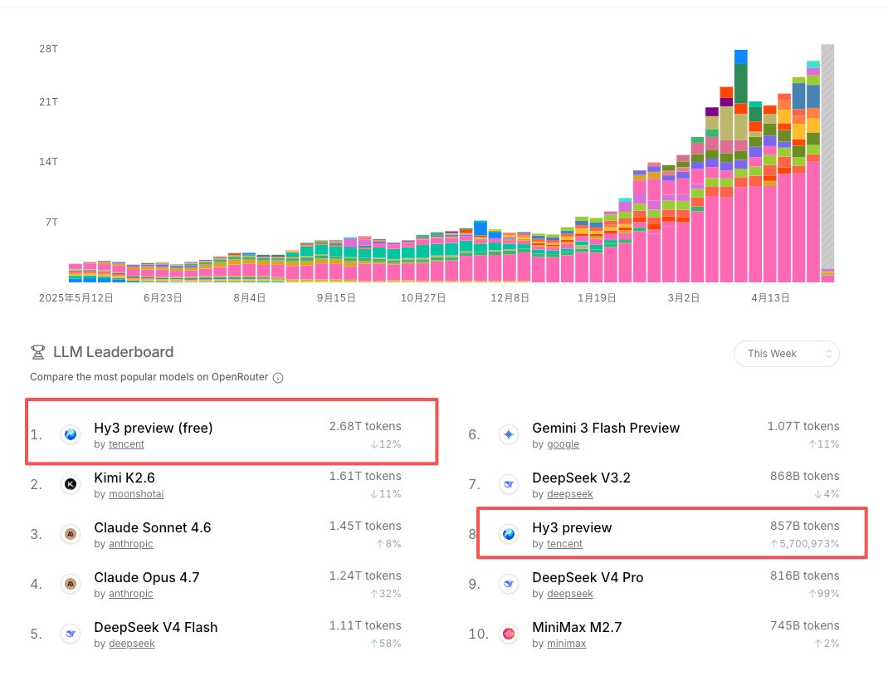Click the 5,700,973% increase figure
This screenshot has height=681, width=888.
tap(805, 544)
